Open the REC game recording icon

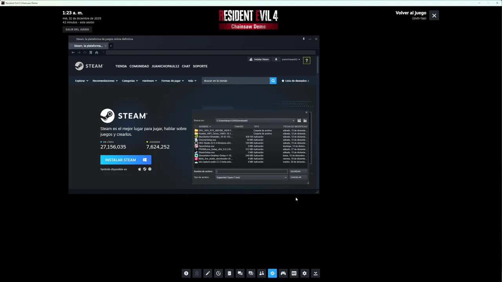coord(294,273)
